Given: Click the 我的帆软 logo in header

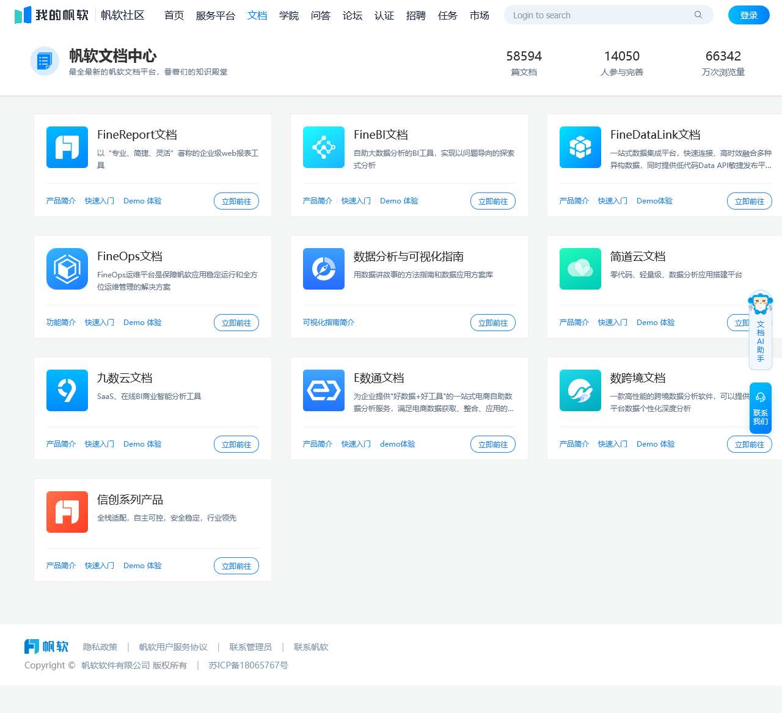Looking at the screenshot, I should pos(52,15).
